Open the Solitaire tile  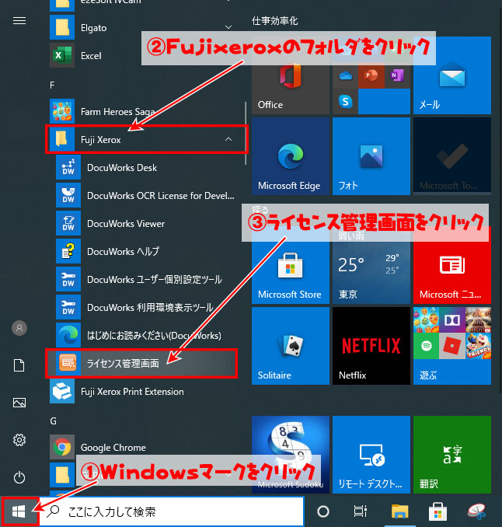point(291,346)
